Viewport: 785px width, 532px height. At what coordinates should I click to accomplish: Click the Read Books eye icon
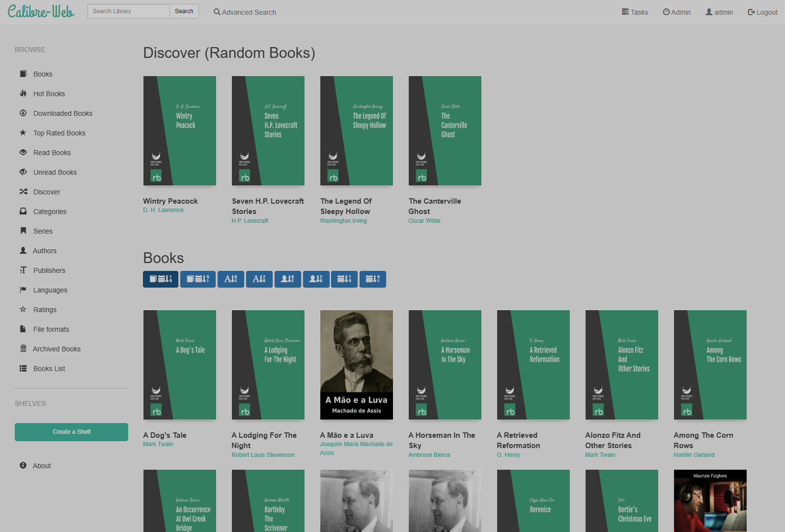coord(23,152)
